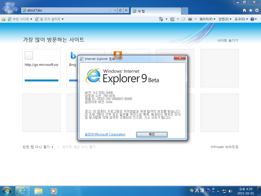
Task: Open the http://go.microsoft.com site tile
Action: pos(42,68)
